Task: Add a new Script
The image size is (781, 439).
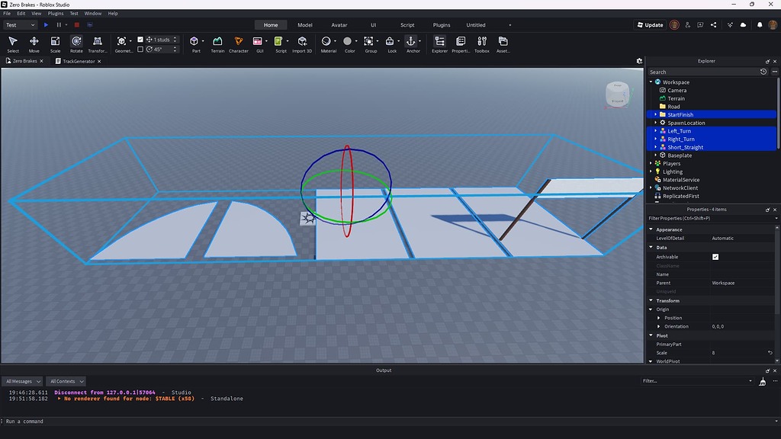Action: [279, 43]
